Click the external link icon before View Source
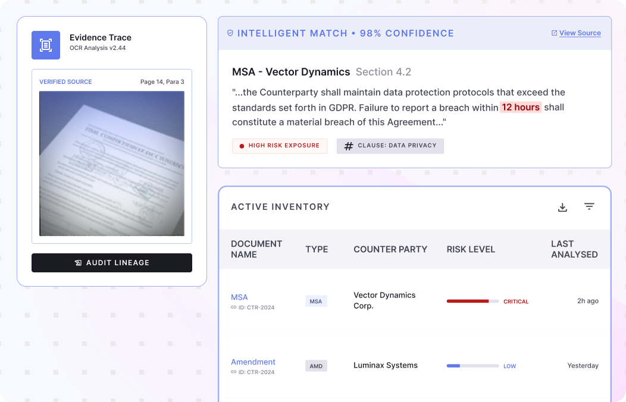 point(554,33)
